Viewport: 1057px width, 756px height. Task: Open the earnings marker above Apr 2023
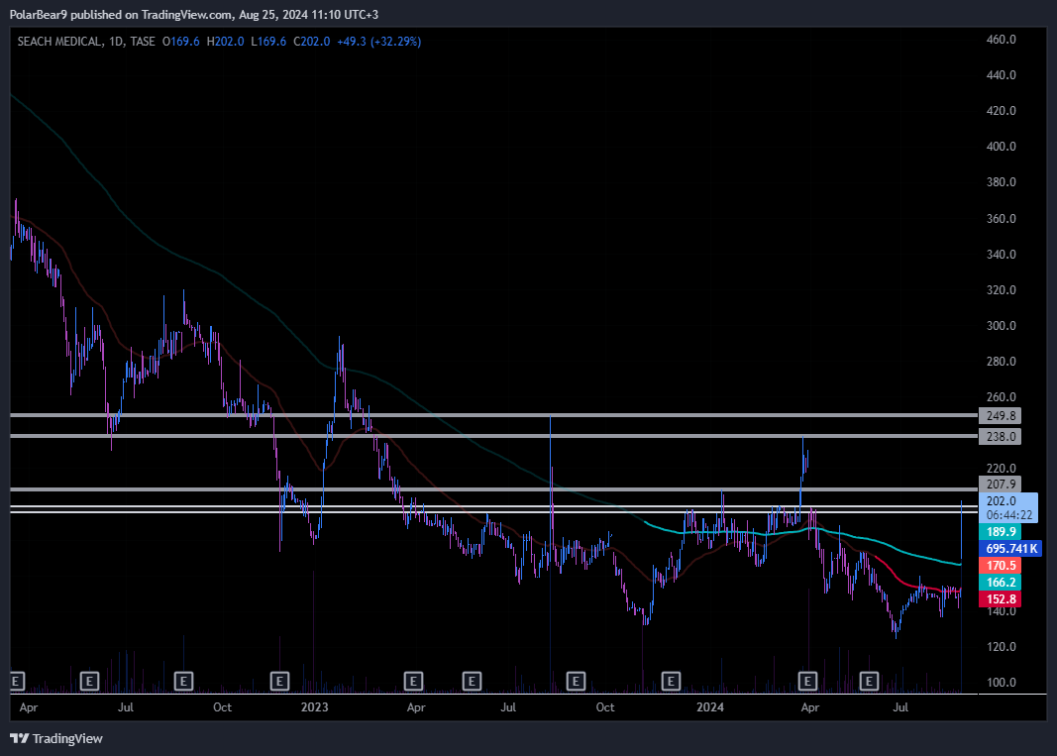(x=413, y=681)
